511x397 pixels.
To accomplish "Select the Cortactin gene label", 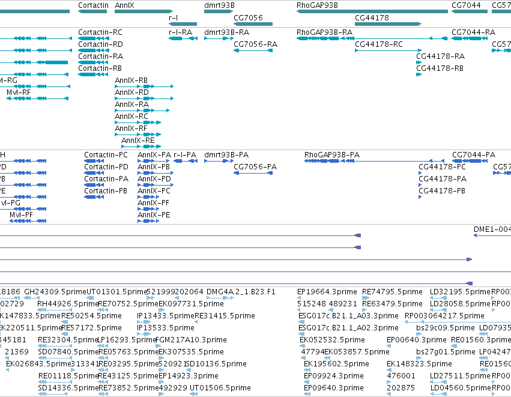I will point(93,5).
